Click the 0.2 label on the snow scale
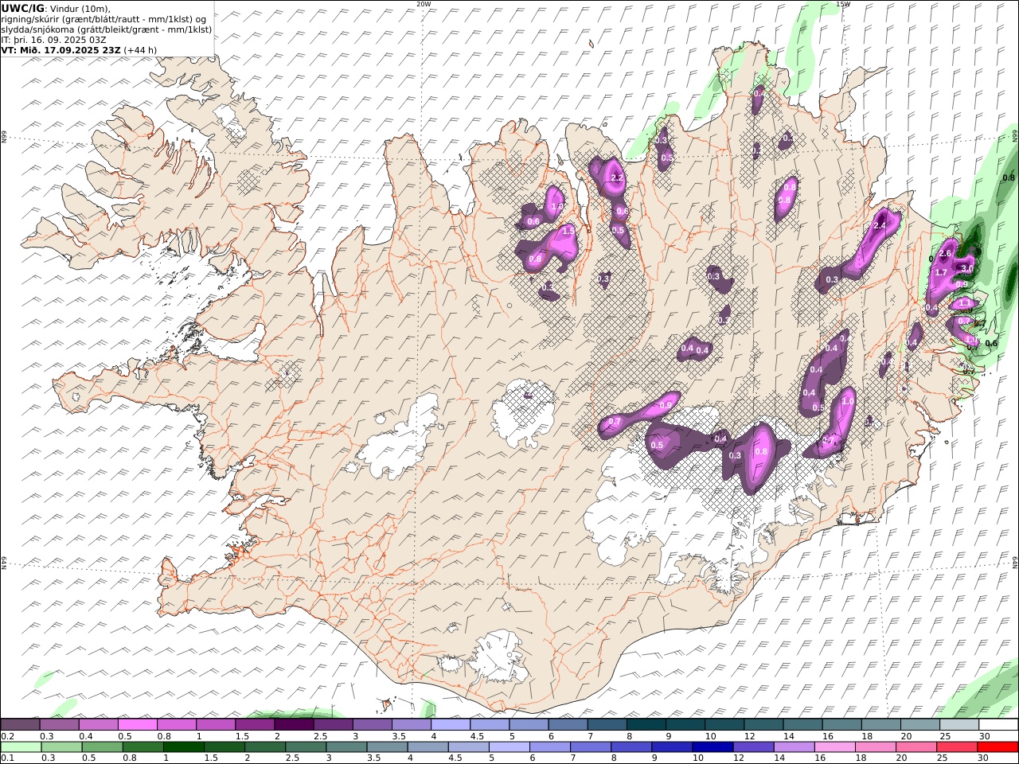Screen dimensions: 1019x764 (6, 736)
